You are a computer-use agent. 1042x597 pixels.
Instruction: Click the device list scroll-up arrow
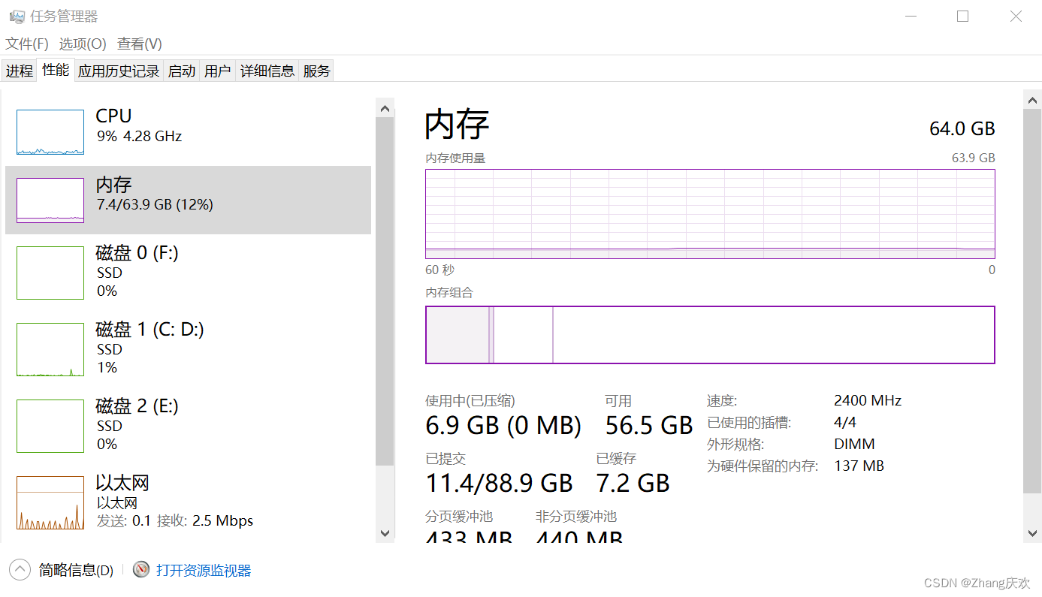click(385, 108)
